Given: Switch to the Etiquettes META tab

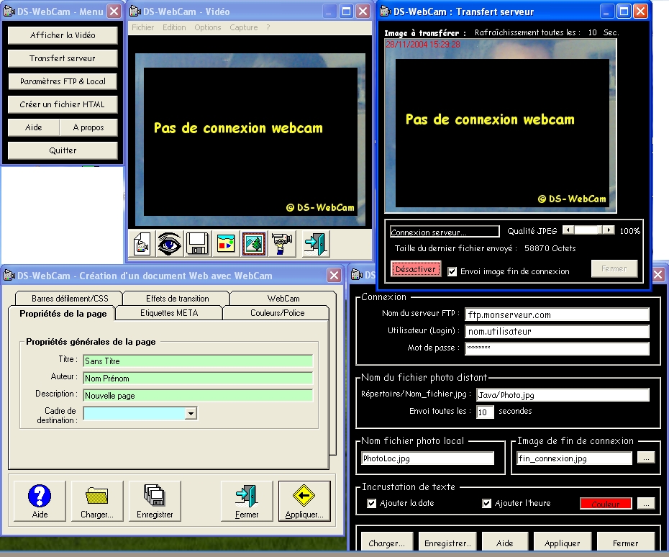Looking at the screenshot, I should [169, 313].
